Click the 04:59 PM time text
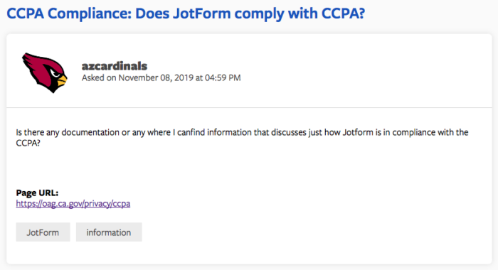498x270 pixels. [x=223, y=77]
